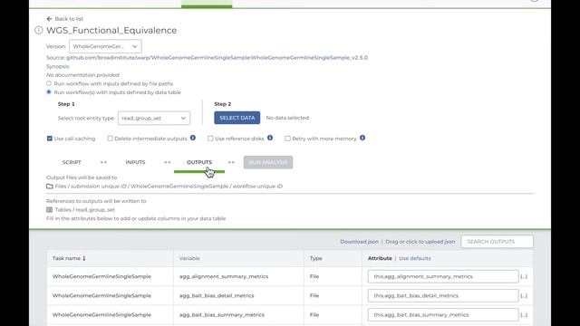Click the Use defaults link
This screenshot has height=326, width=580.
pos(415,258)
